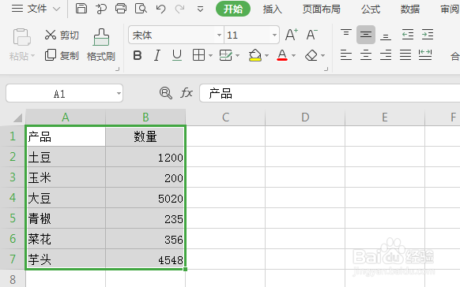Toggle underline formatting
The height and width of the screenshot is (287, 460).
177,55
